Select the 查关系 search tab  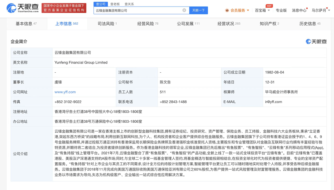[x=129, y=4]
